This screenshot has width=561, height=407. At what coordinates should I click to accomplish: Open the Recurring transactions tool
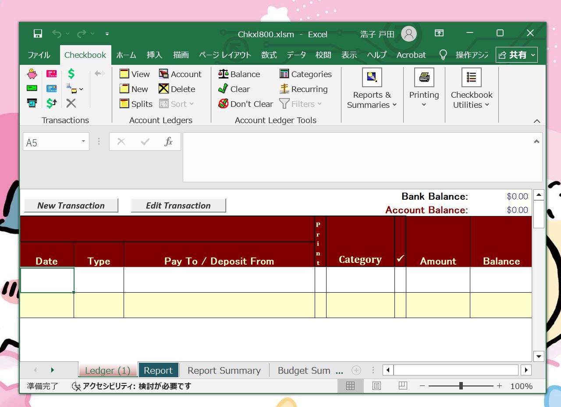point(304,89)
